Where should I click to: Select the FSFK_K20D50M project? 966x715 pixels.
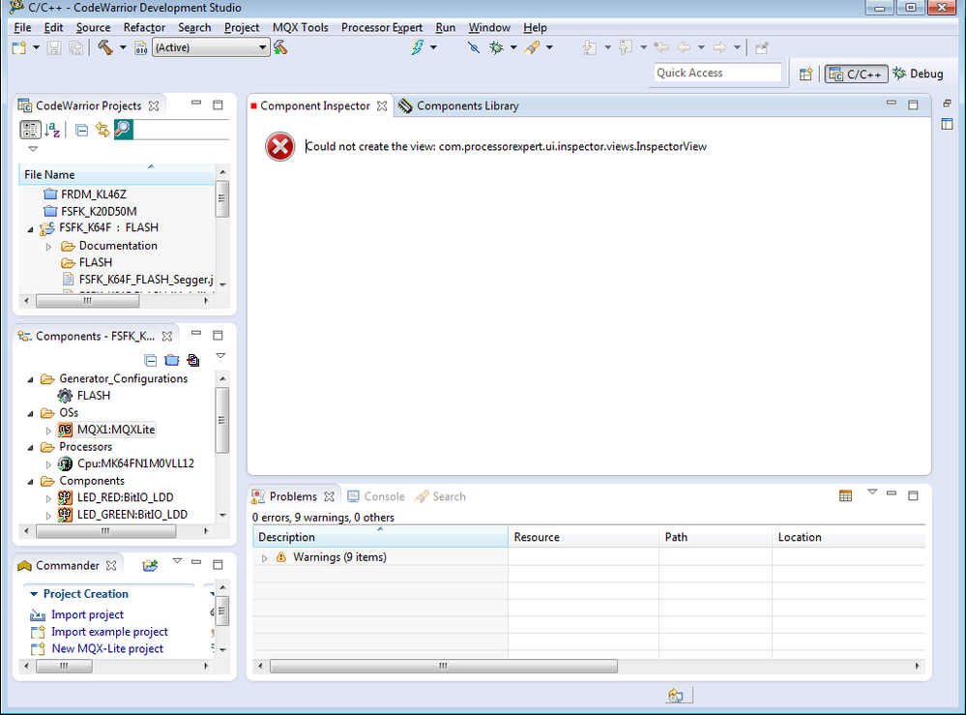(x=99, y=212)
